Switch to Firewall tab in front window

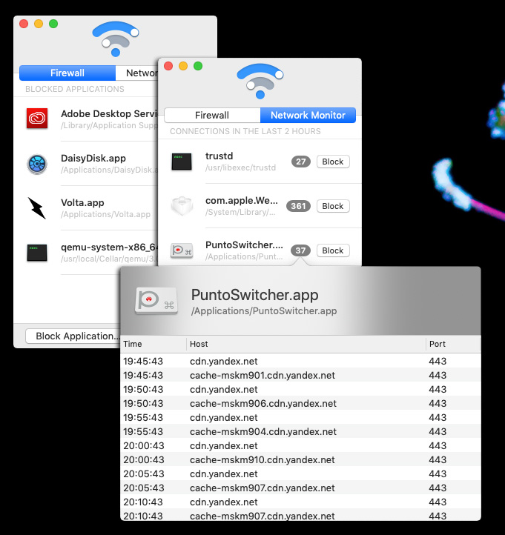coord(212,116)
